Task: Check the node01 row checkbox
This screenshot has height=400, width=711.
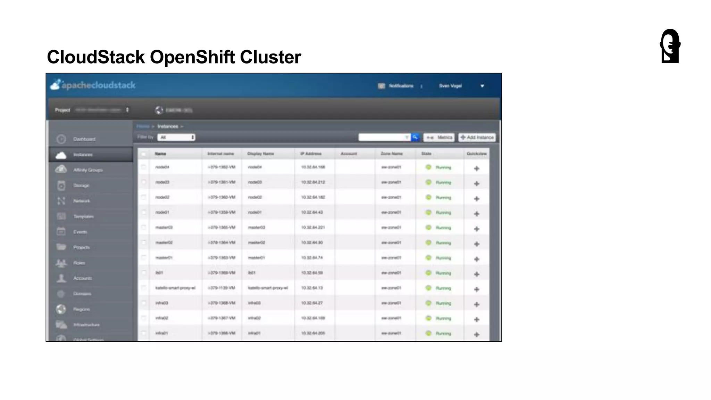Action: (x=143, y=212)
